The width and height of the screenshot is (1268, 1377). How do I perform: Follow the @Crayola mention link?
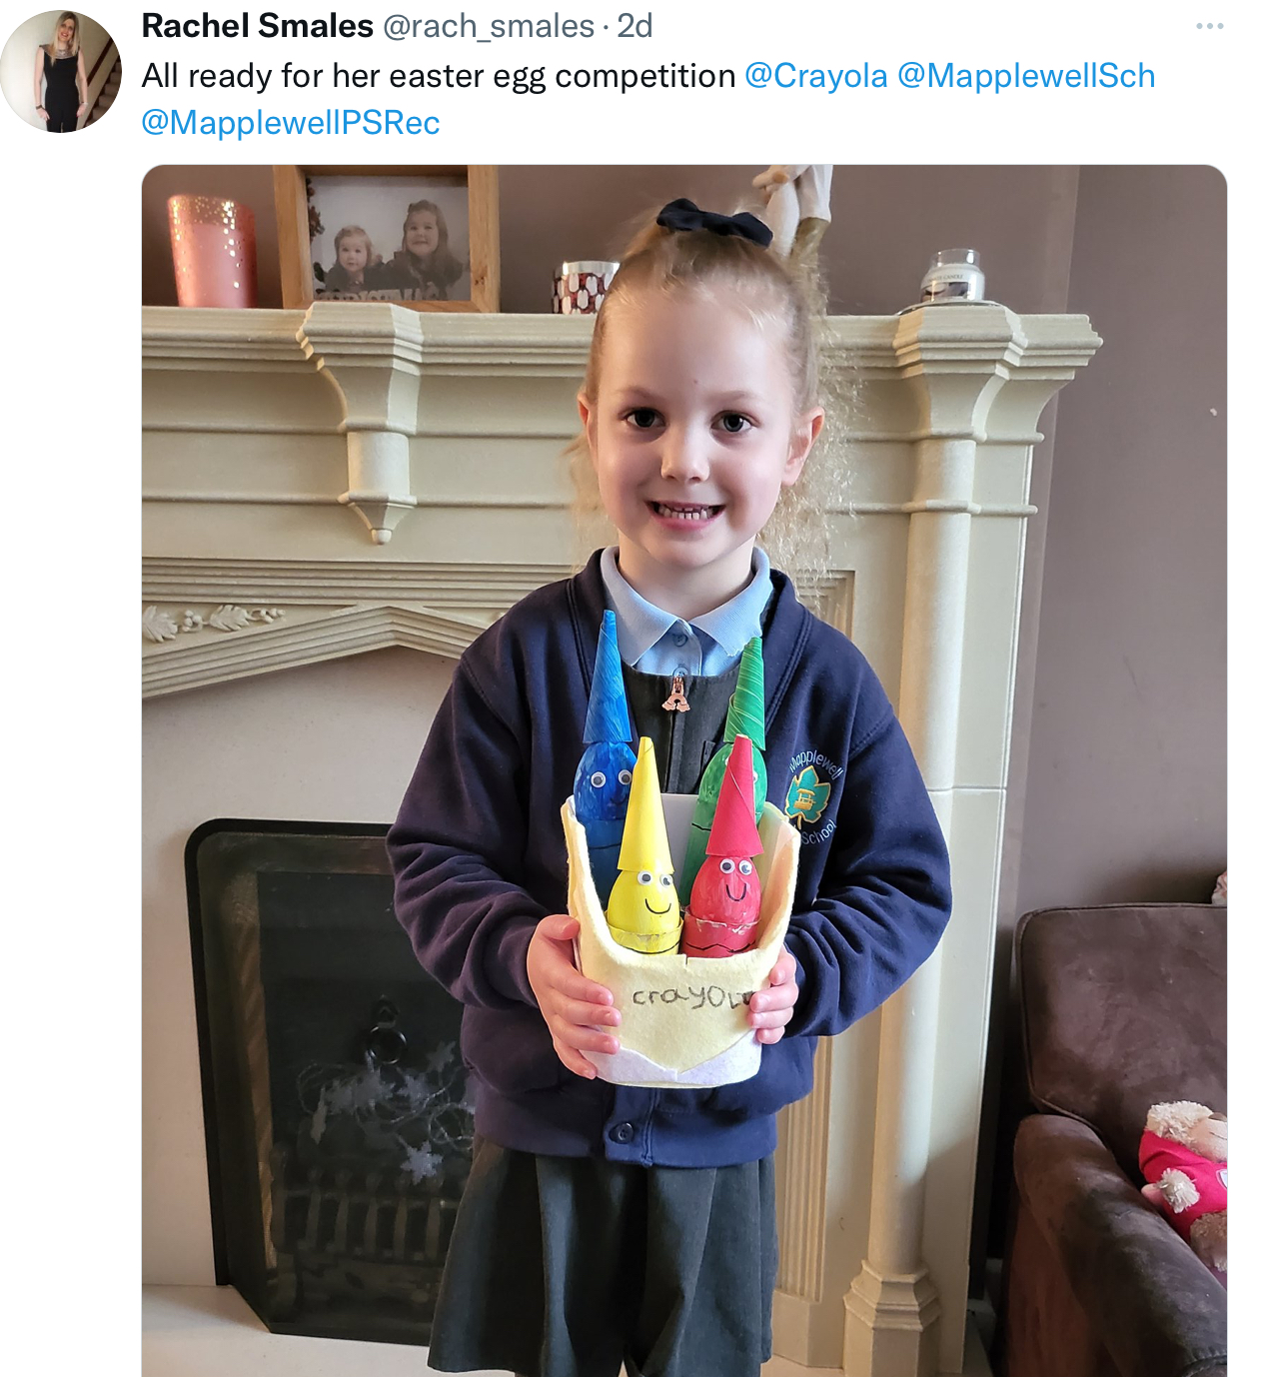coord(816,76)
